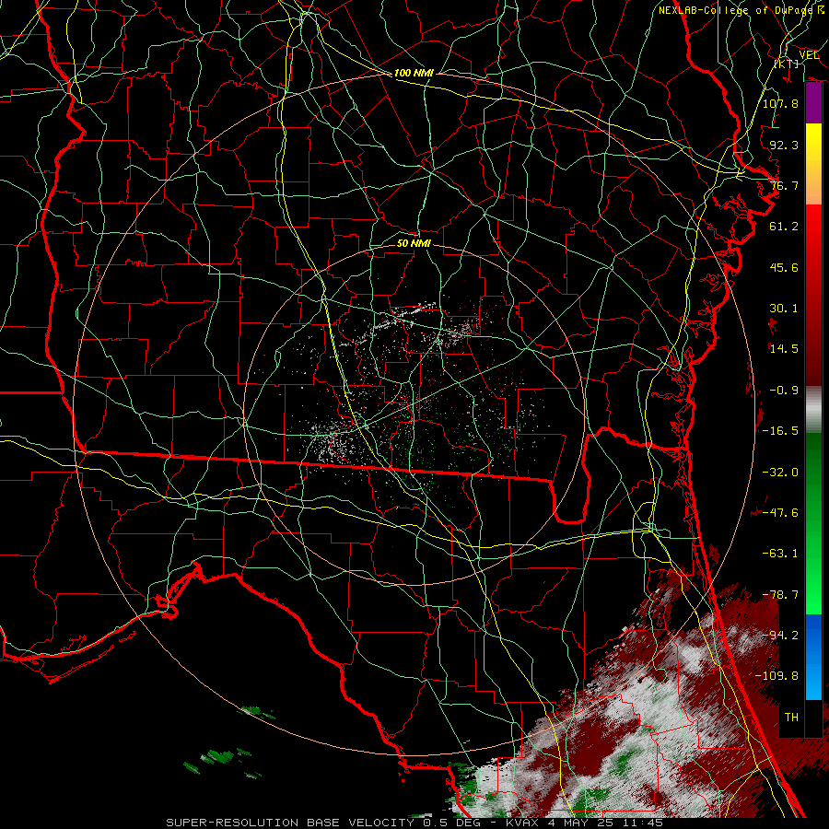
Task: Click the -16.5 legend value
Action: [780, 430]
